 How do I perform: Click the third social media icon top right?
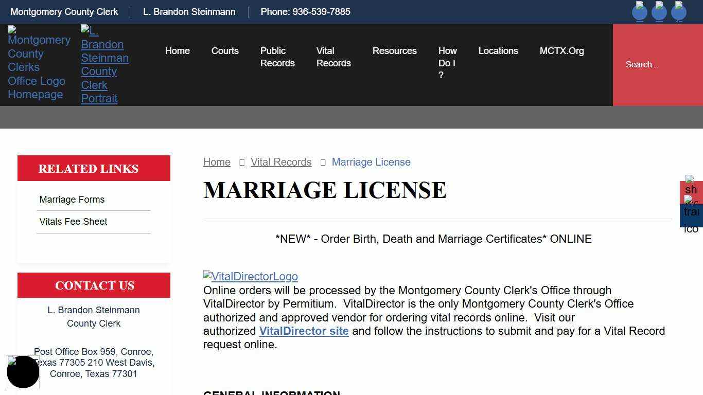point(679,11)
